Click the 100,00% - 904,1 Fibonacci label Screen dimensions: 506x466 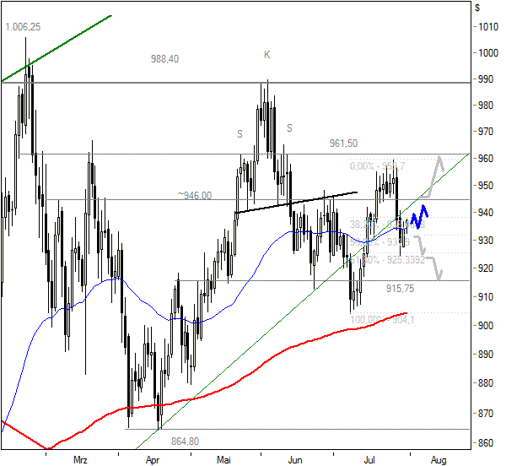click(x=382, y=320)
